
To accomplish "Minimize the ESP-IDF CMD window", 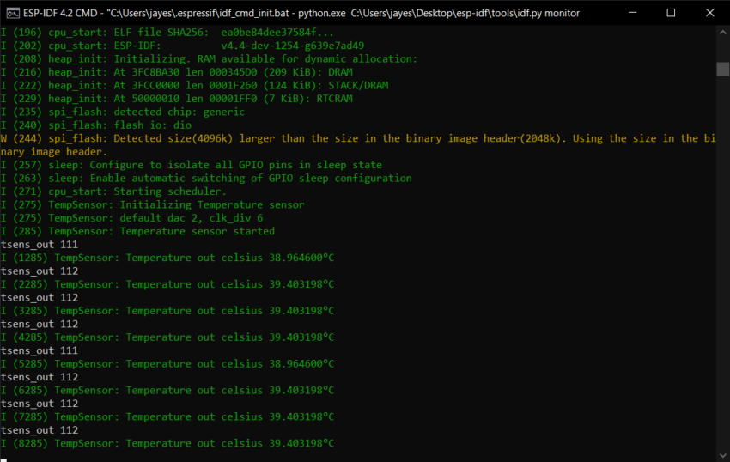I will tap(631, 13).
